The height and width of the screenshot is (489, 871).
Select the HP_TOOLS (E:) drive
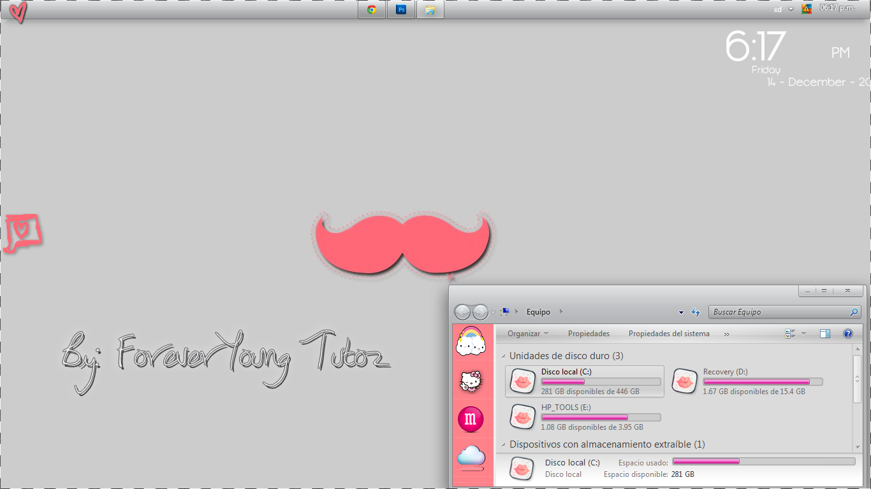coord(585,417)
